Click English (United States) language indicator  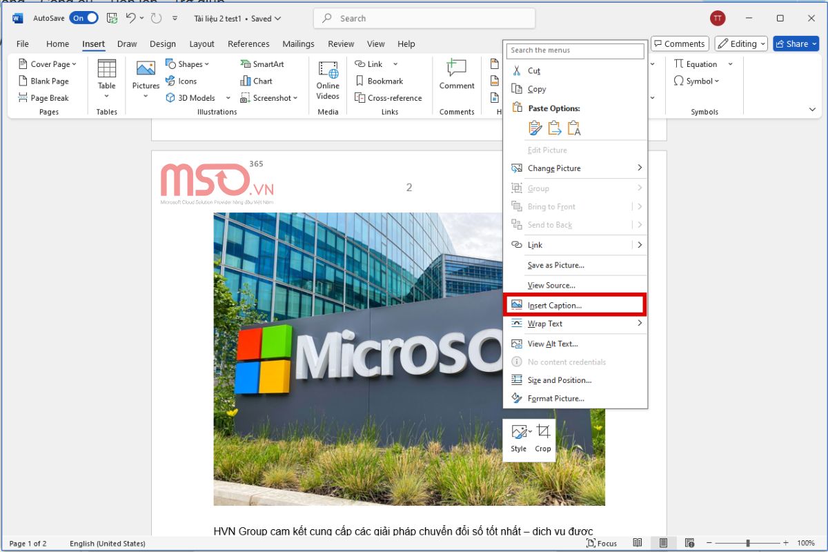pos(108,544)
